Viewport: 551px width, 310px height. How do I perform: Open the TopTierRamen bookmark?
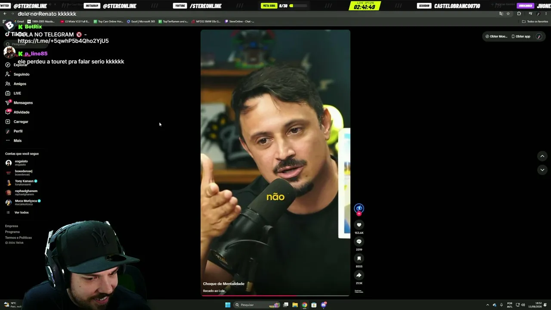point(173,22)
